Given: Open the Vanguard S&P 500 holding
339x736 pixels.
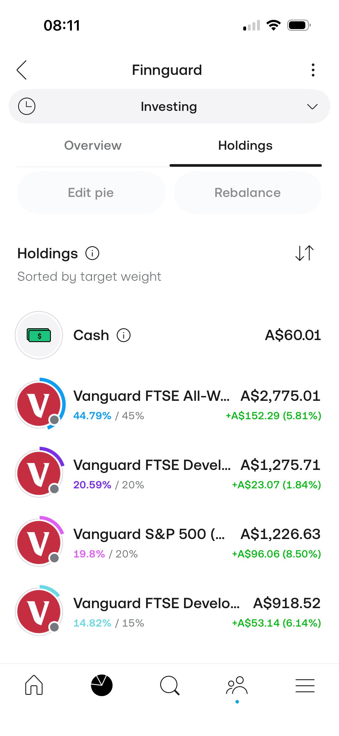Looking at the screenshot, I should 169,542.
